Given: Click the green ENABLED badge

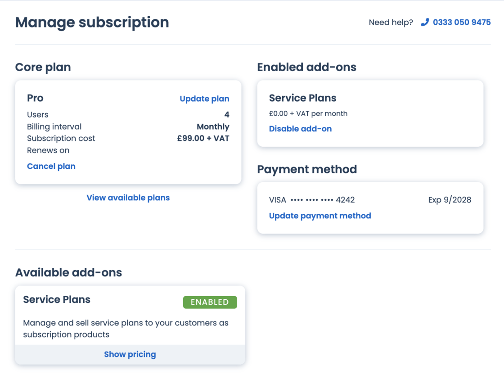Looking at the screenshot, I should coord(210,302).
